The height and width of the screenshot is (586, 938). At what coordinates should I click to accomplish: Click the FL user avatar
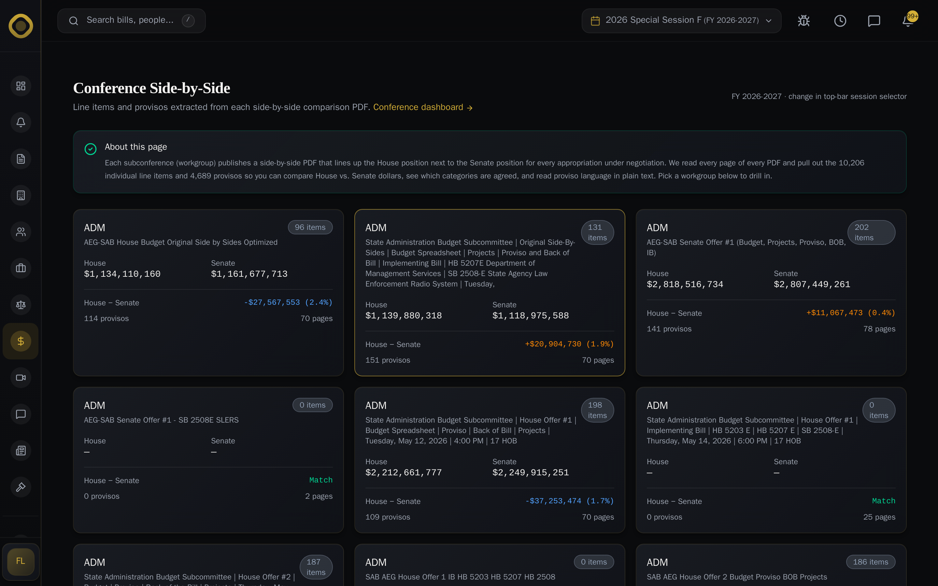click(21, 561)
